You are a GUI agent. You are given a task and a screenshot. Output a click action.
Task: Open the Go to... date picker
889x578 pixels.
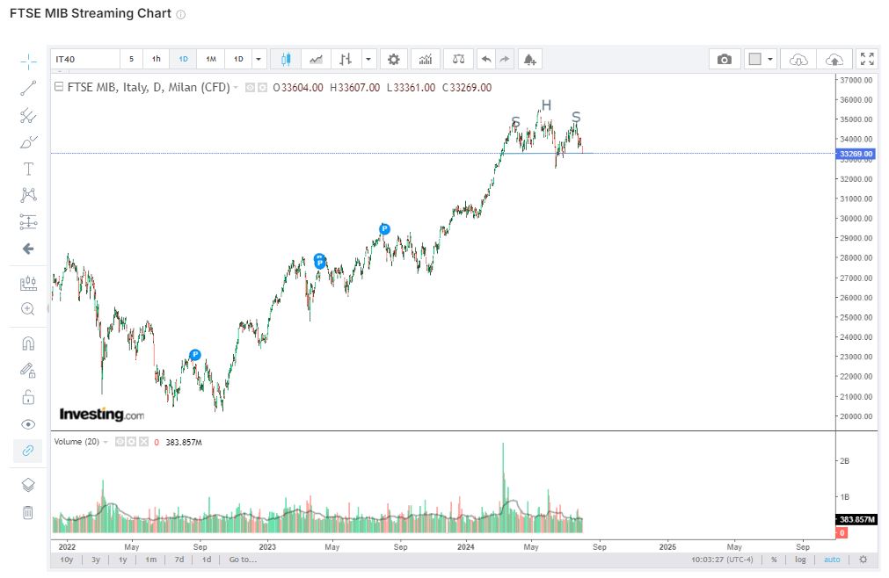[x=243, y=560]
